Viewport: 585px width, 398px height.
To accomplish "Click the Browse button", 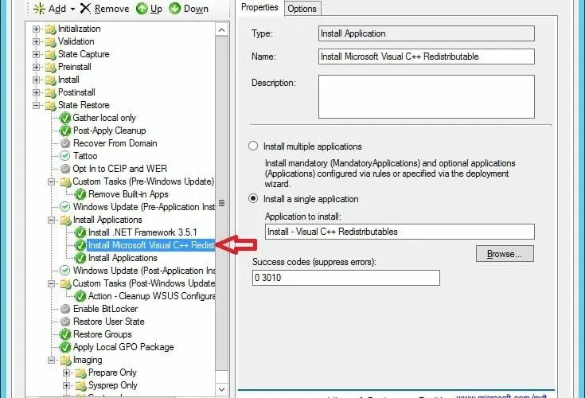I will click(505, 254).
